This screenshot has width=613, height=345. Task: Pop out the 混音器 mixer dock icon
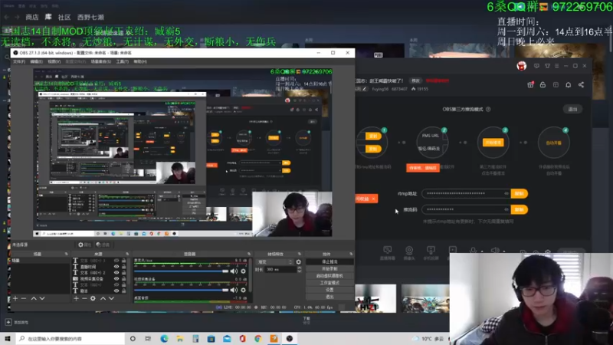(249, 255)
